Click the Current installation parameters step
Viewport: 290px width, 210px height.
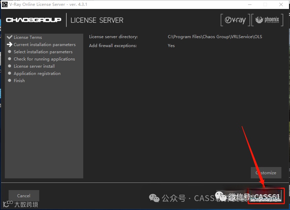[x=45, y=45]
